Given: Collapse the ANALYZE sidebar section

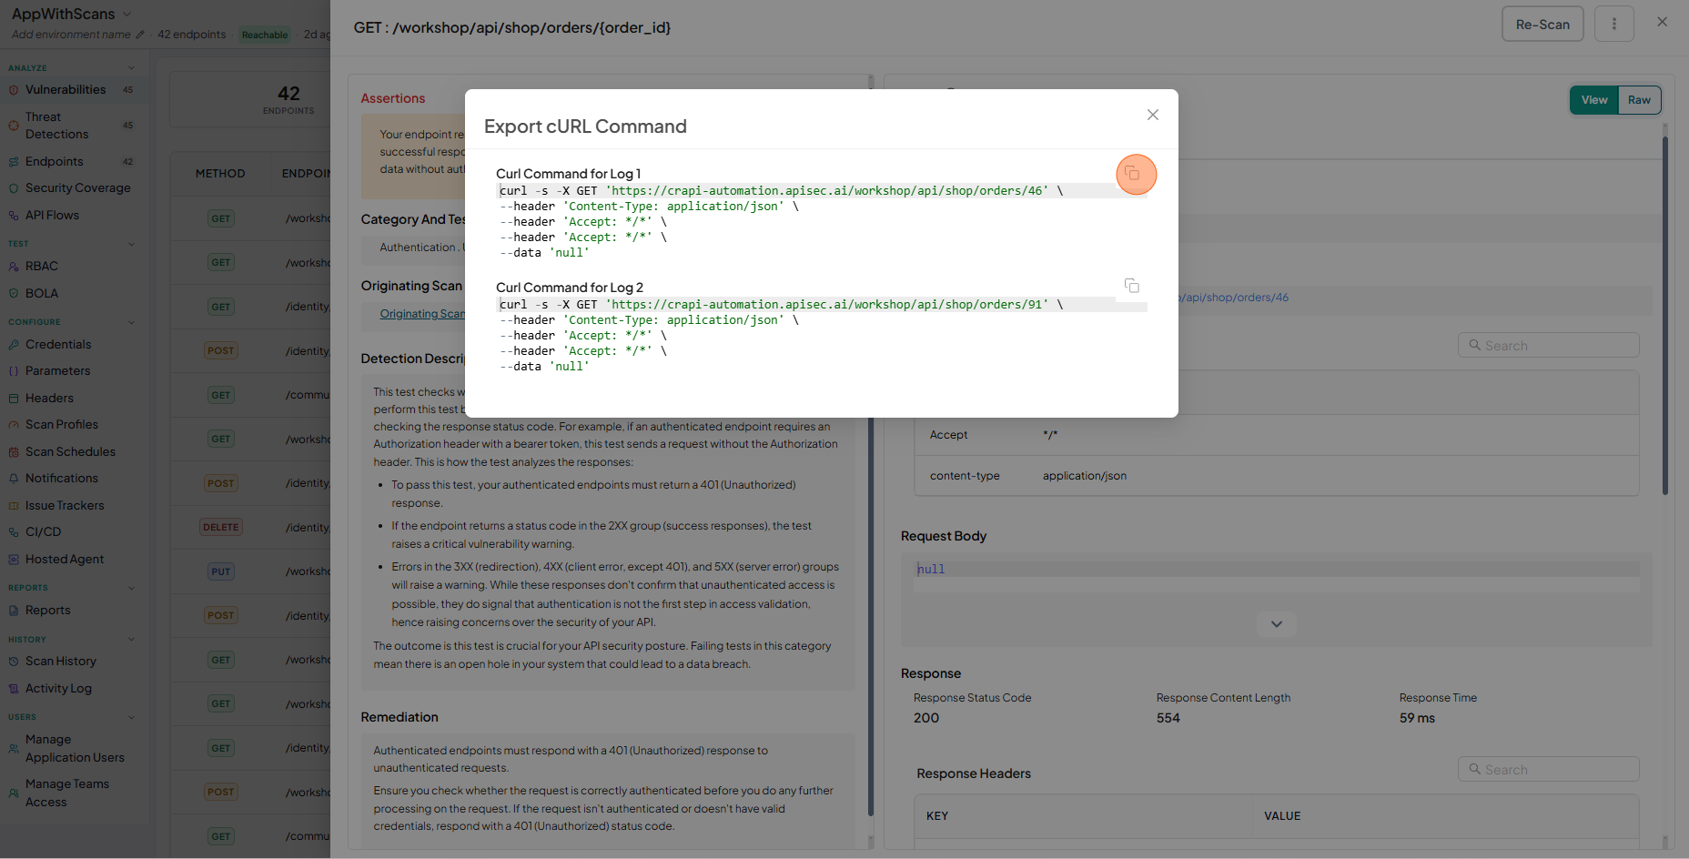Looking at the screenshot, I should (132, 68).
